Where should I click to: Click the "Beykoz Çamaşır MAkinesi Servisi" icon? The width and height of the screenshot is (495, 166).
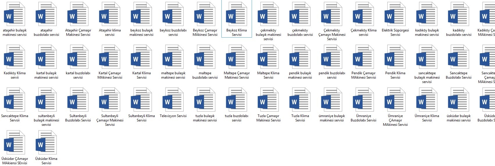point(205,14)
